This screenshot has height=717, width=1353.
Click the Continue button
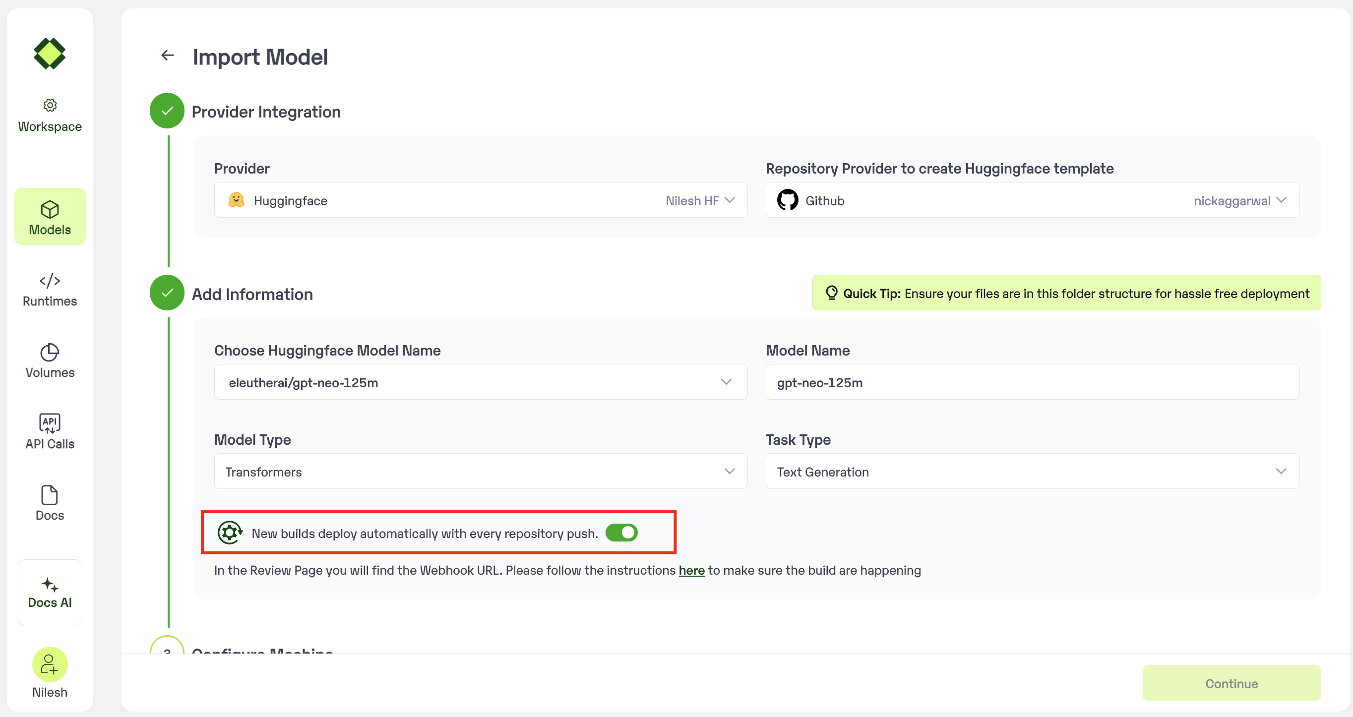[1231, 683]
